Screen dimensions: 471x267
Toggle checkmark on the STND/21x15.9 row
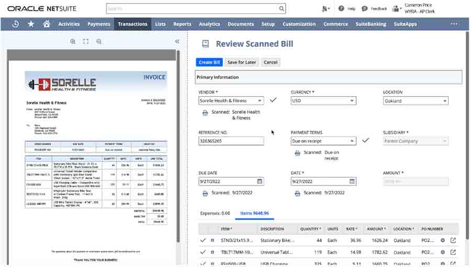(x=203, y=240)
